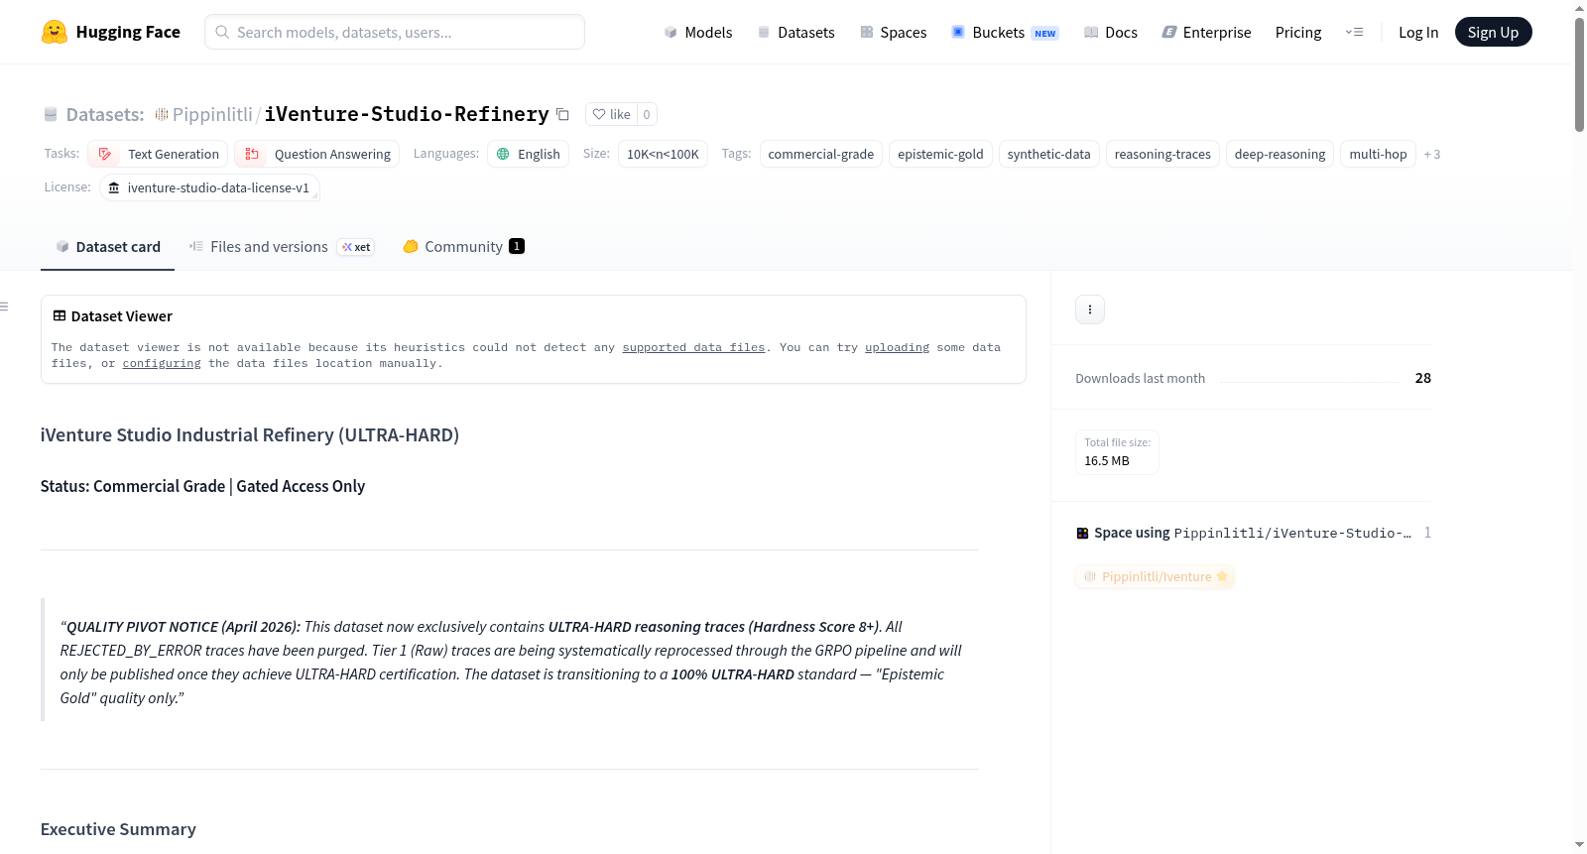Click the Pippinlitli author avatar icon
The width and height of the screenshot is (1587, 854).
pos(161,114)
